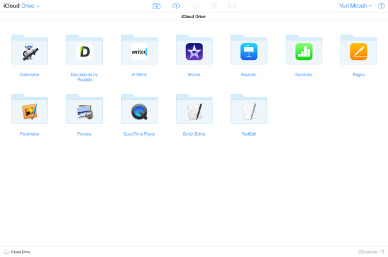The width and height of the screenshot is (388, 257).
Task: Click the TextEdit folder label
Action: point(249,134)
